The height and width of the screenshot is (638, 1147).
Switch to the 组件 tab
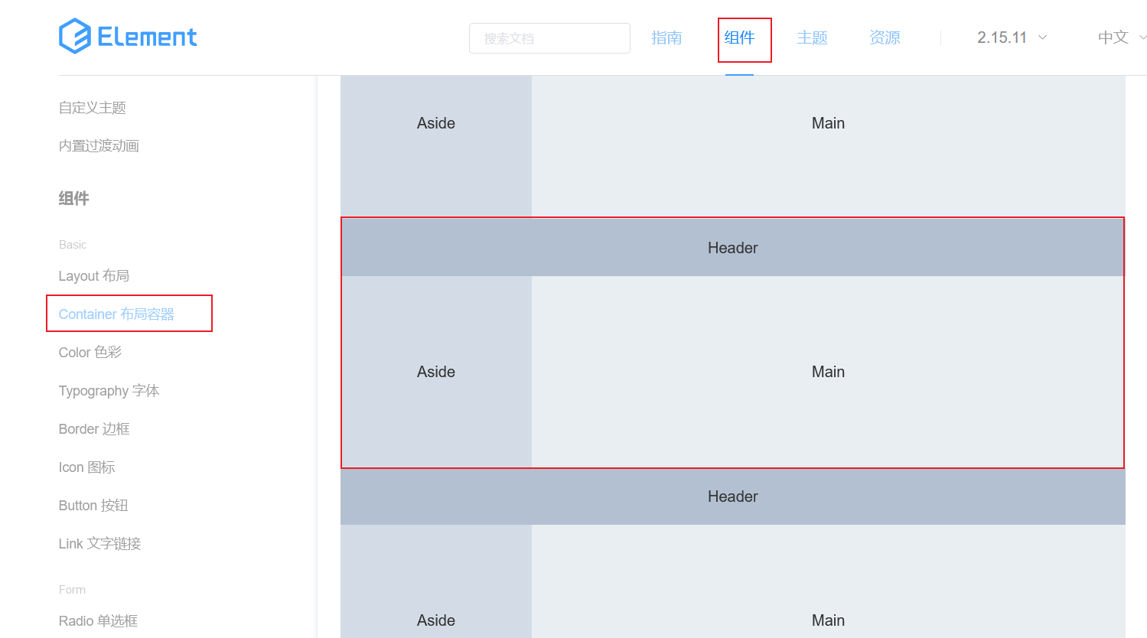point(740,37)
